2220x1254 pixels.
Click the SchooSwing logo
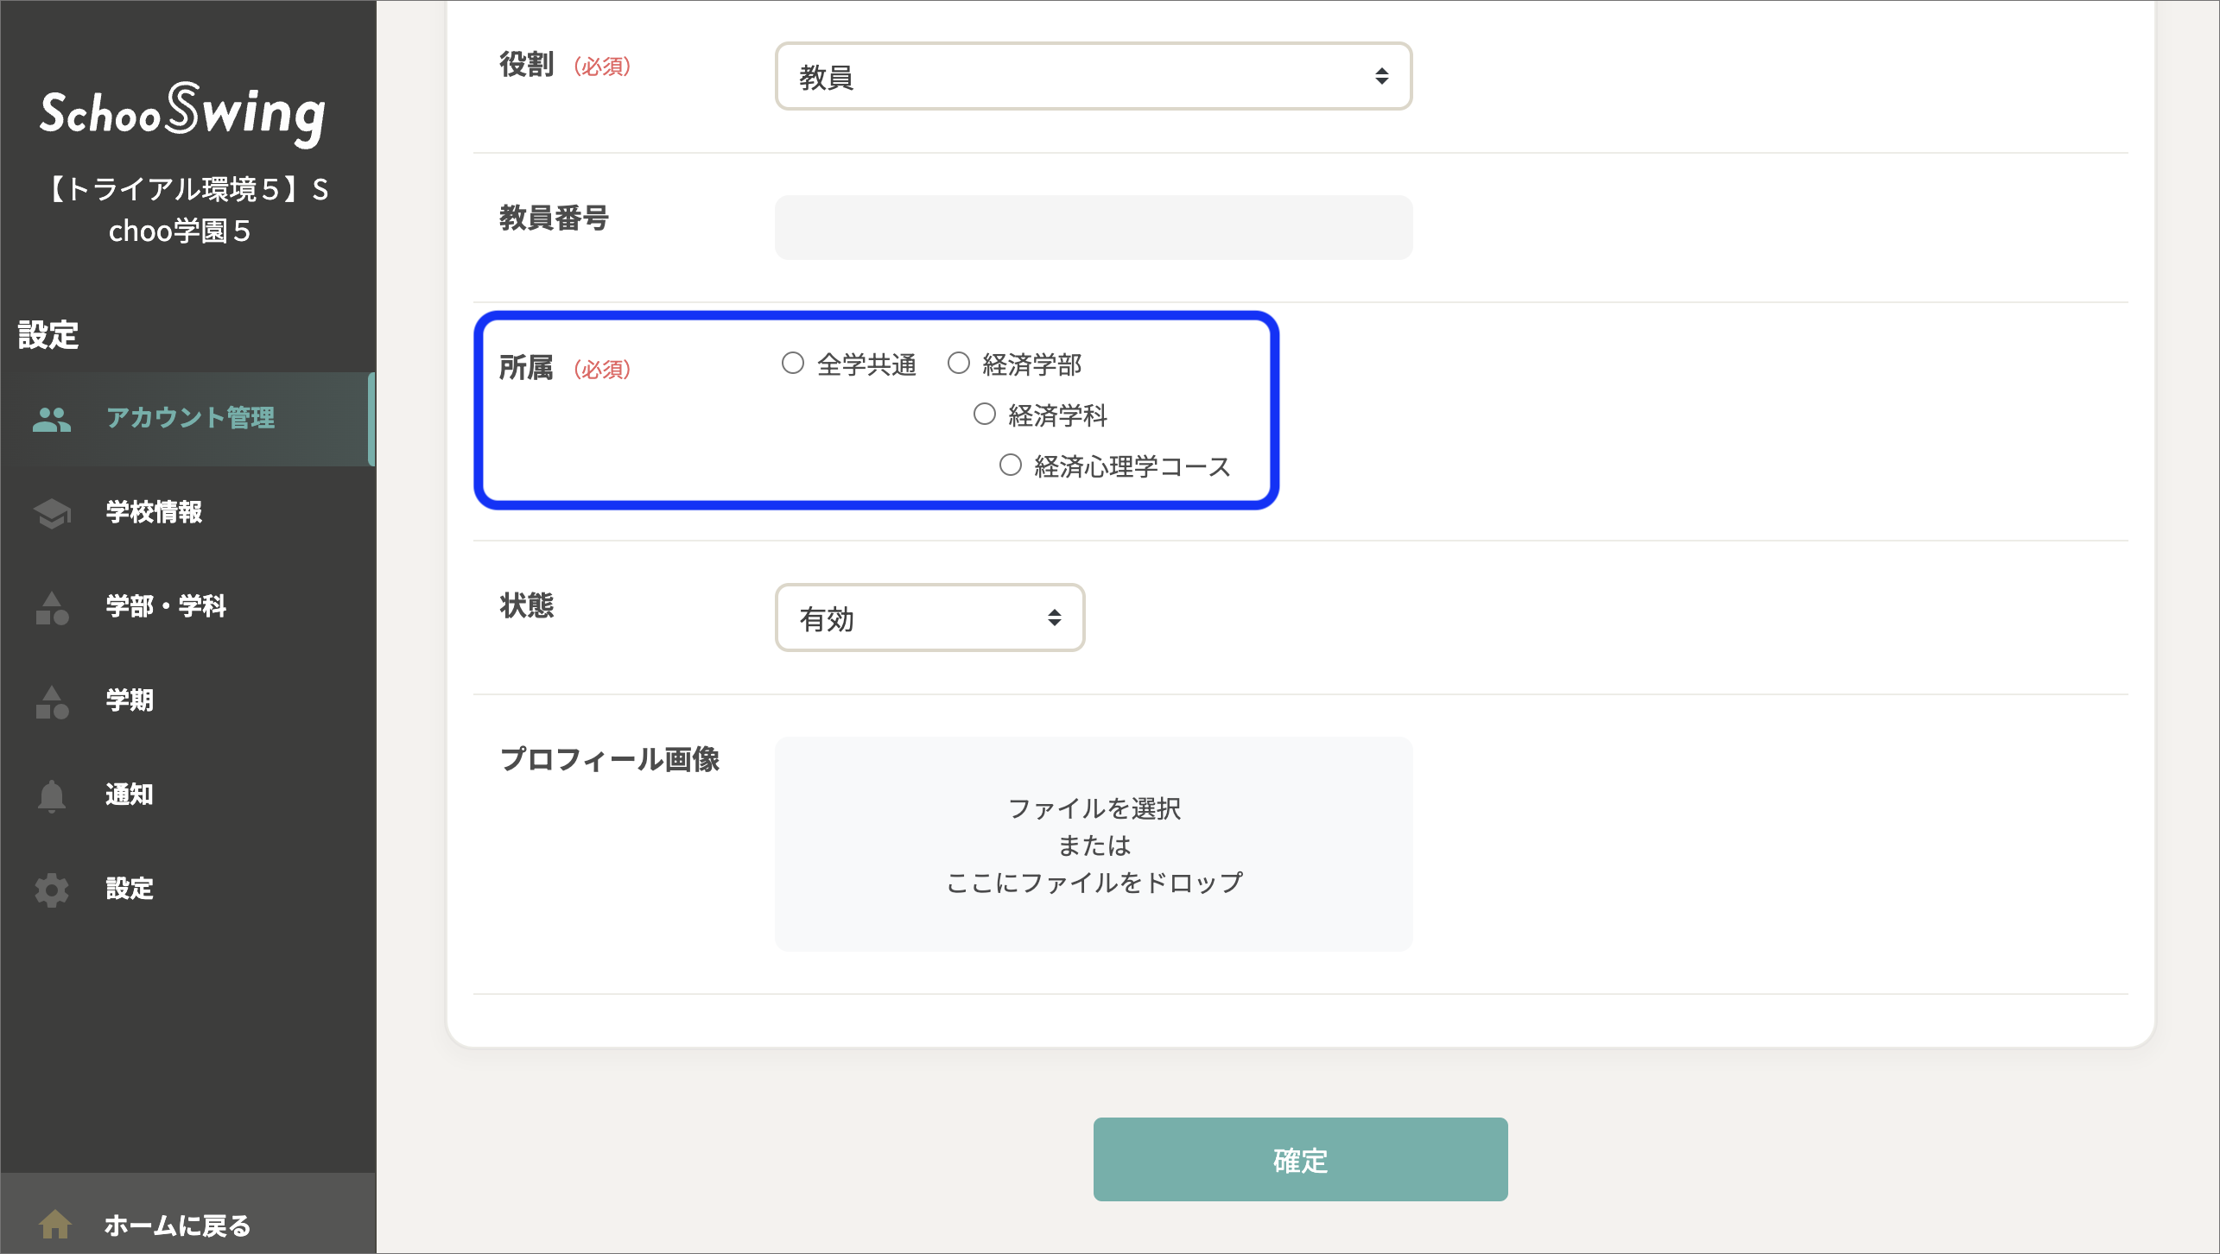(x=183, y=115)
